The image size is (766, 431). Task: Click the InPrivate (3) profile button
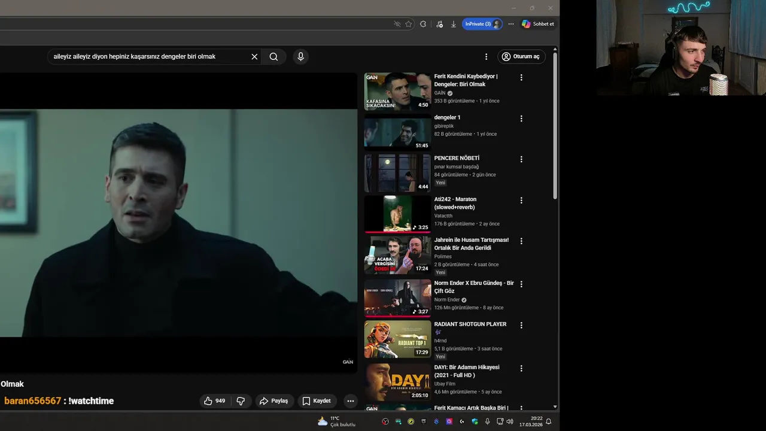[x=482, y=24]
